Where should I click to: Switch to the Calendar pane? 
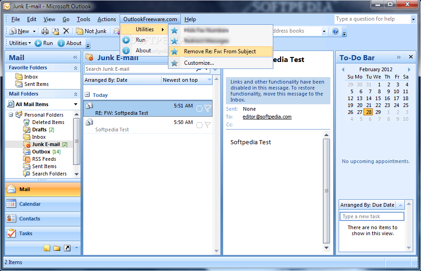43,204
